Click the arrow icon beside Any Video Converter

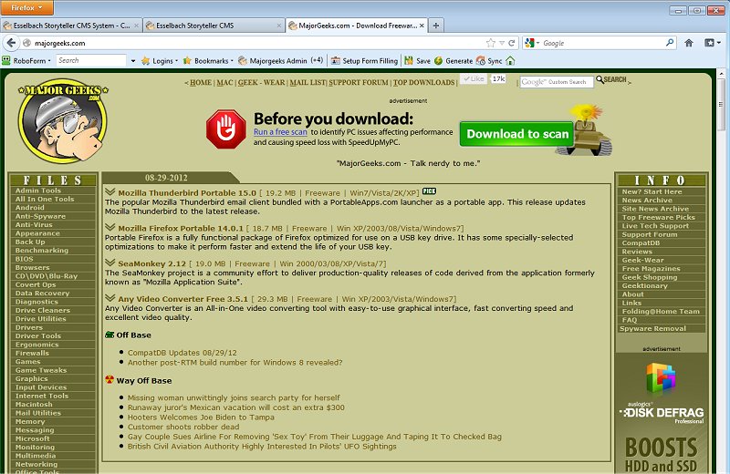coord(110,298)
